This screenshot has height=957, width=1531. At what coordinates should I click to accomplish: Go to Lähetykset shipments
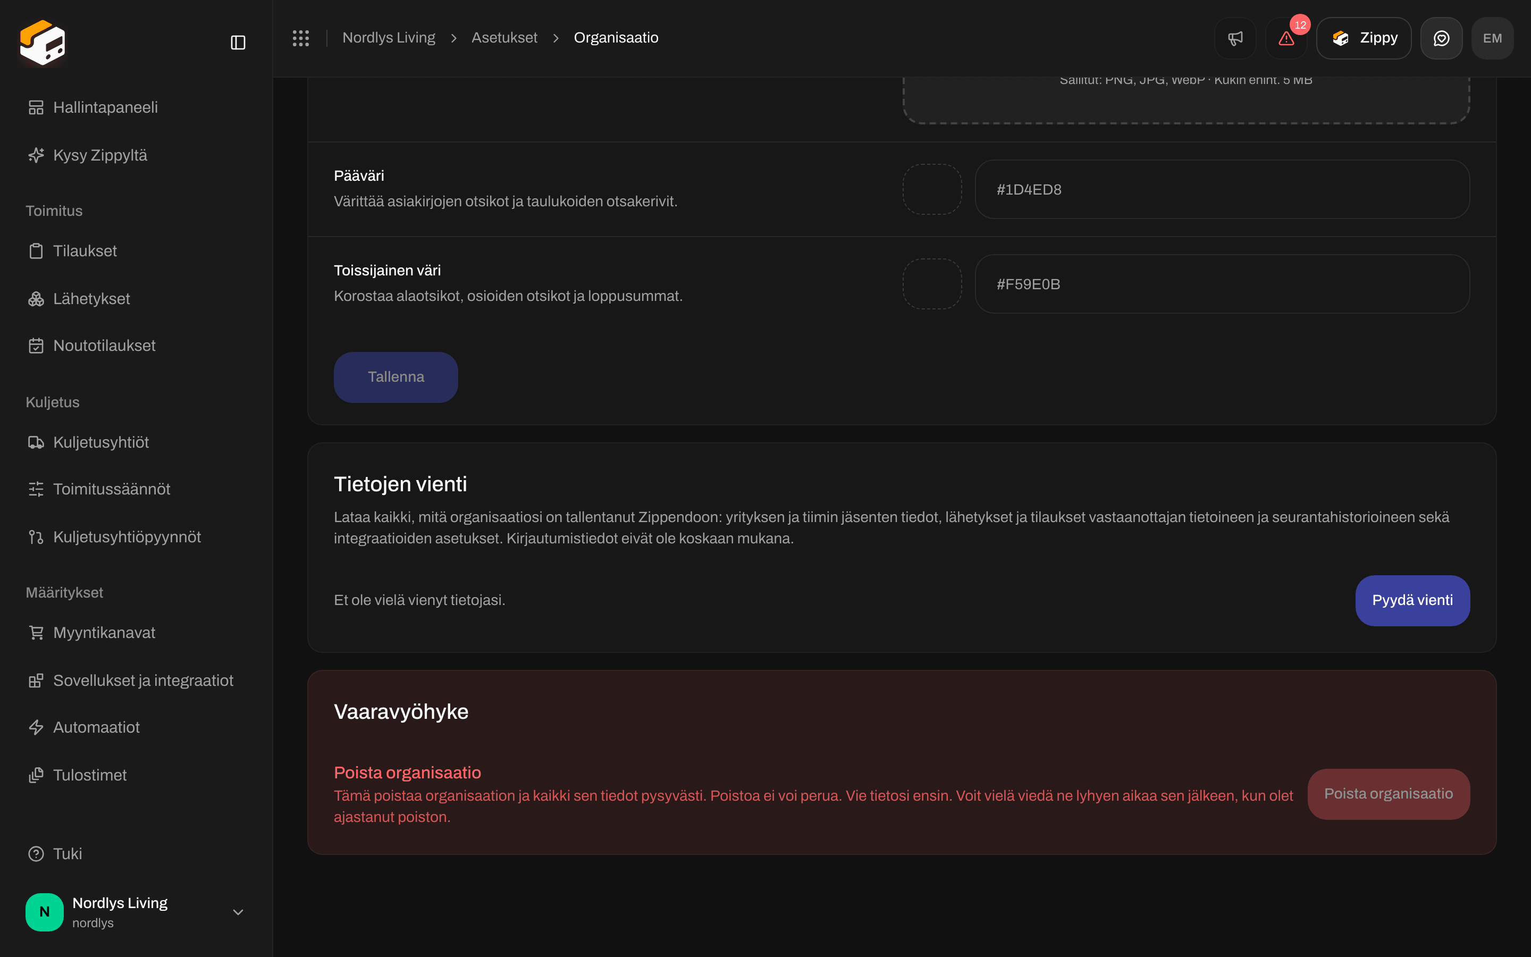click(136, 299)
